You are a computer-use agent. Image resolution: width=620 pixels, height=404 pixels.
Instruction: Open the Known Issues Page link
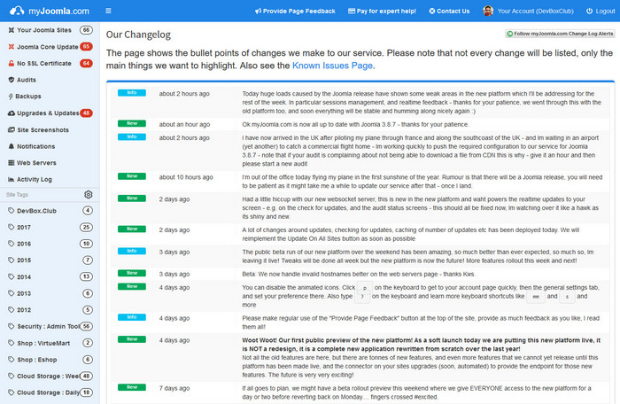coord(332,66)
